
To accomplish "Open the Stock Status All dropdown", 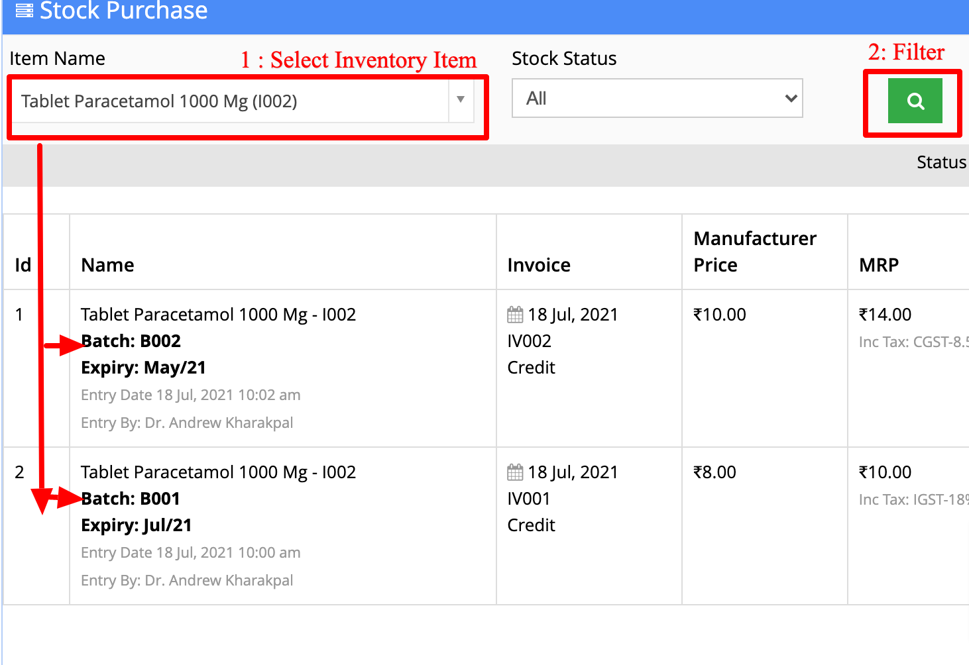I will point(657,98).
